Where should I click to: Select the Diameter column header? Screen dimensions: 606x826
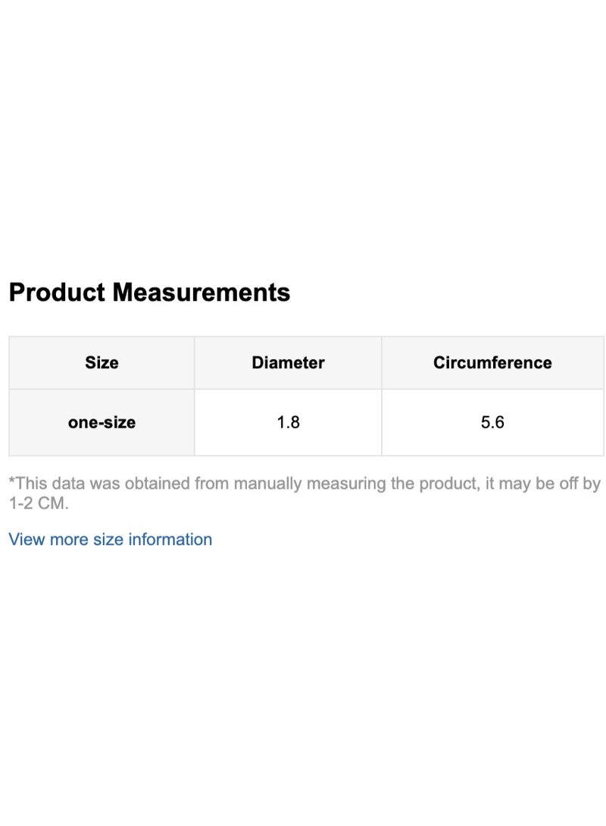pos(288,363)
